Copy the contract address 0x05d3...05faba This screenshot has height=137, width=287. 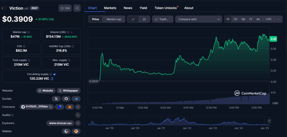coord(50,107)
